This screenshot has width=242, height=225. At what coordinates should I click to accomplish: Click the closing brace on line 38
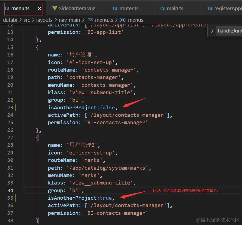[37, 221]
